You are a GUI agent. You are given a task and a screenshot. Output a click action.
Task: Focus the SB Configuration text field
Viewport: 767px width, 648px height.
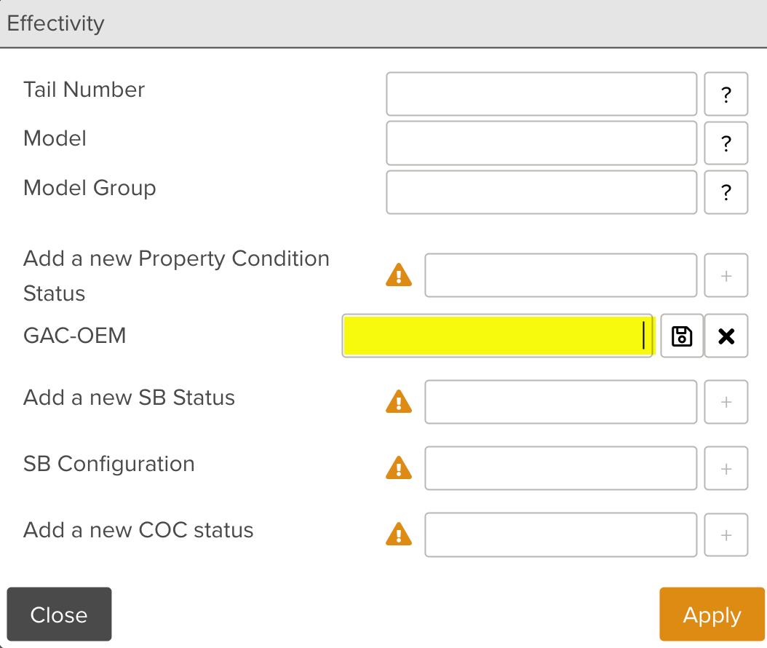point(560,468)
